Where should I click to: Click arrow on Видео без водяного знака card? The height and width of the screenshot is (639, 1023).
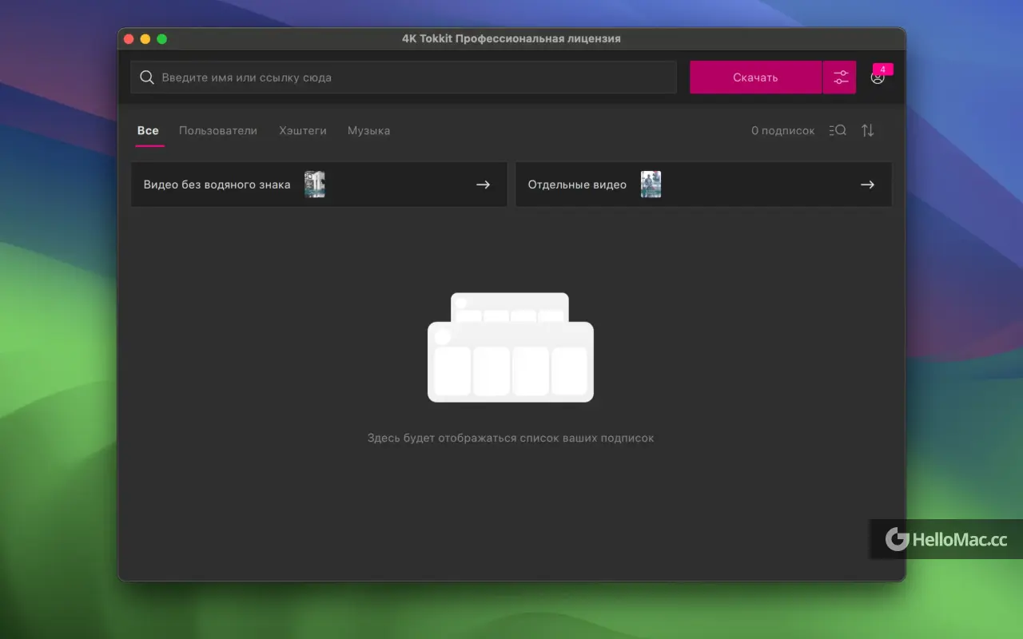point(483,185)
